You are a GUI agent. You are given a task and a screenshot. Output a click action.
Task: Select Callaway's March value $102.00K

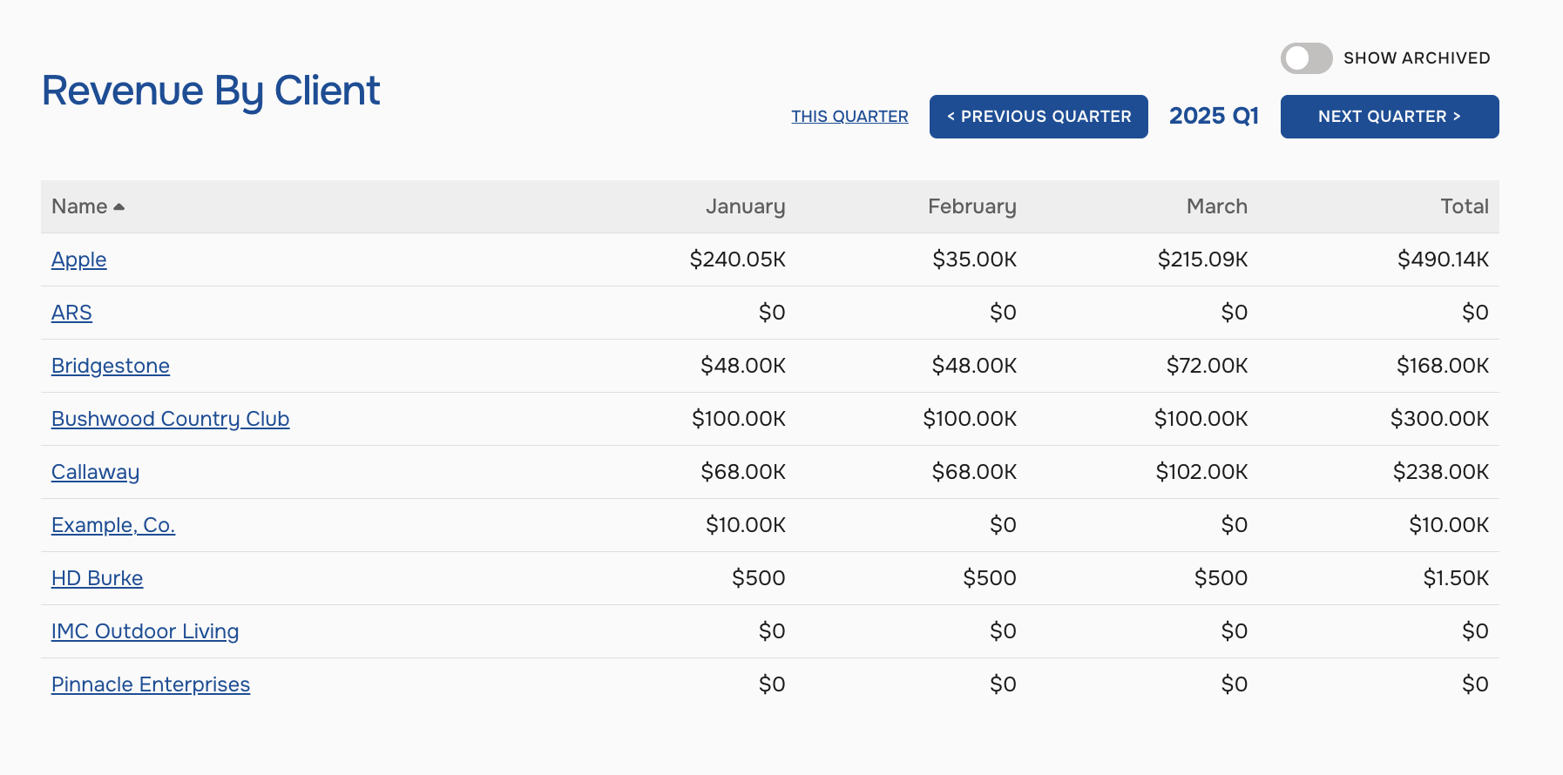tap(1201, 472)
